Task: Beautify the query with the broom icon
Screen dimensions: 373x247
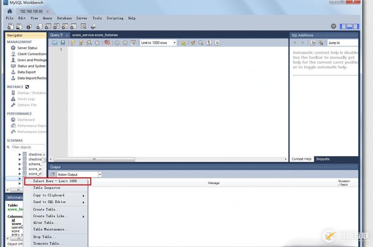Action: click(x=193, y=43)
